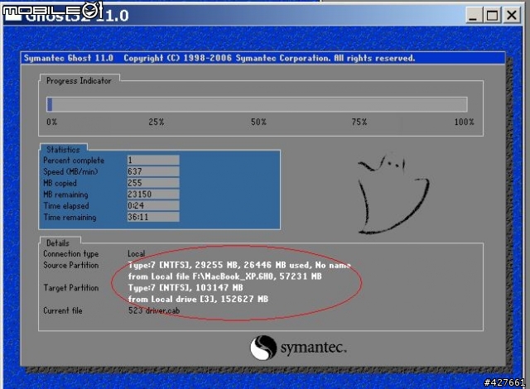Click the 'Time remaining' label

point(70,217)
